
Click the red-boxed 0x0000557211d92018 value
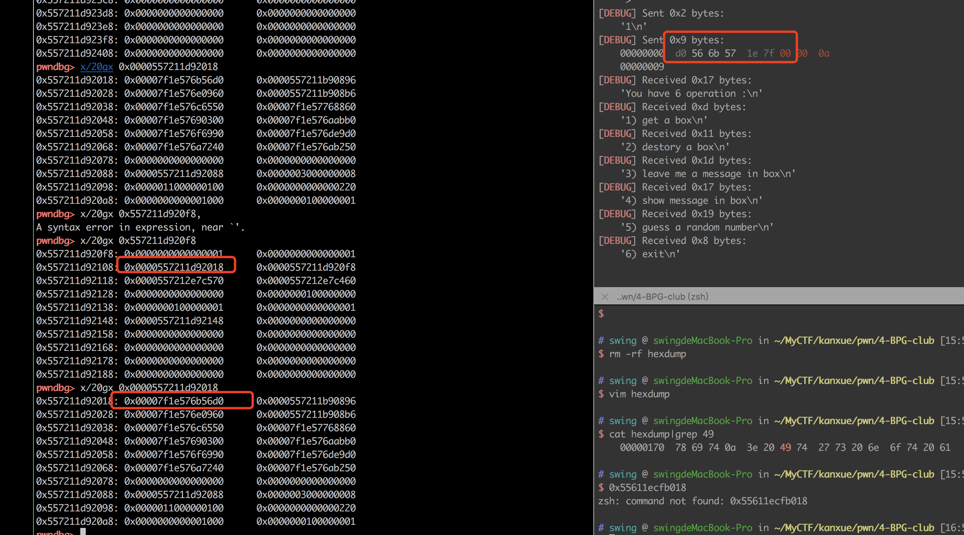pyautogui.click(x=174, y=267)
